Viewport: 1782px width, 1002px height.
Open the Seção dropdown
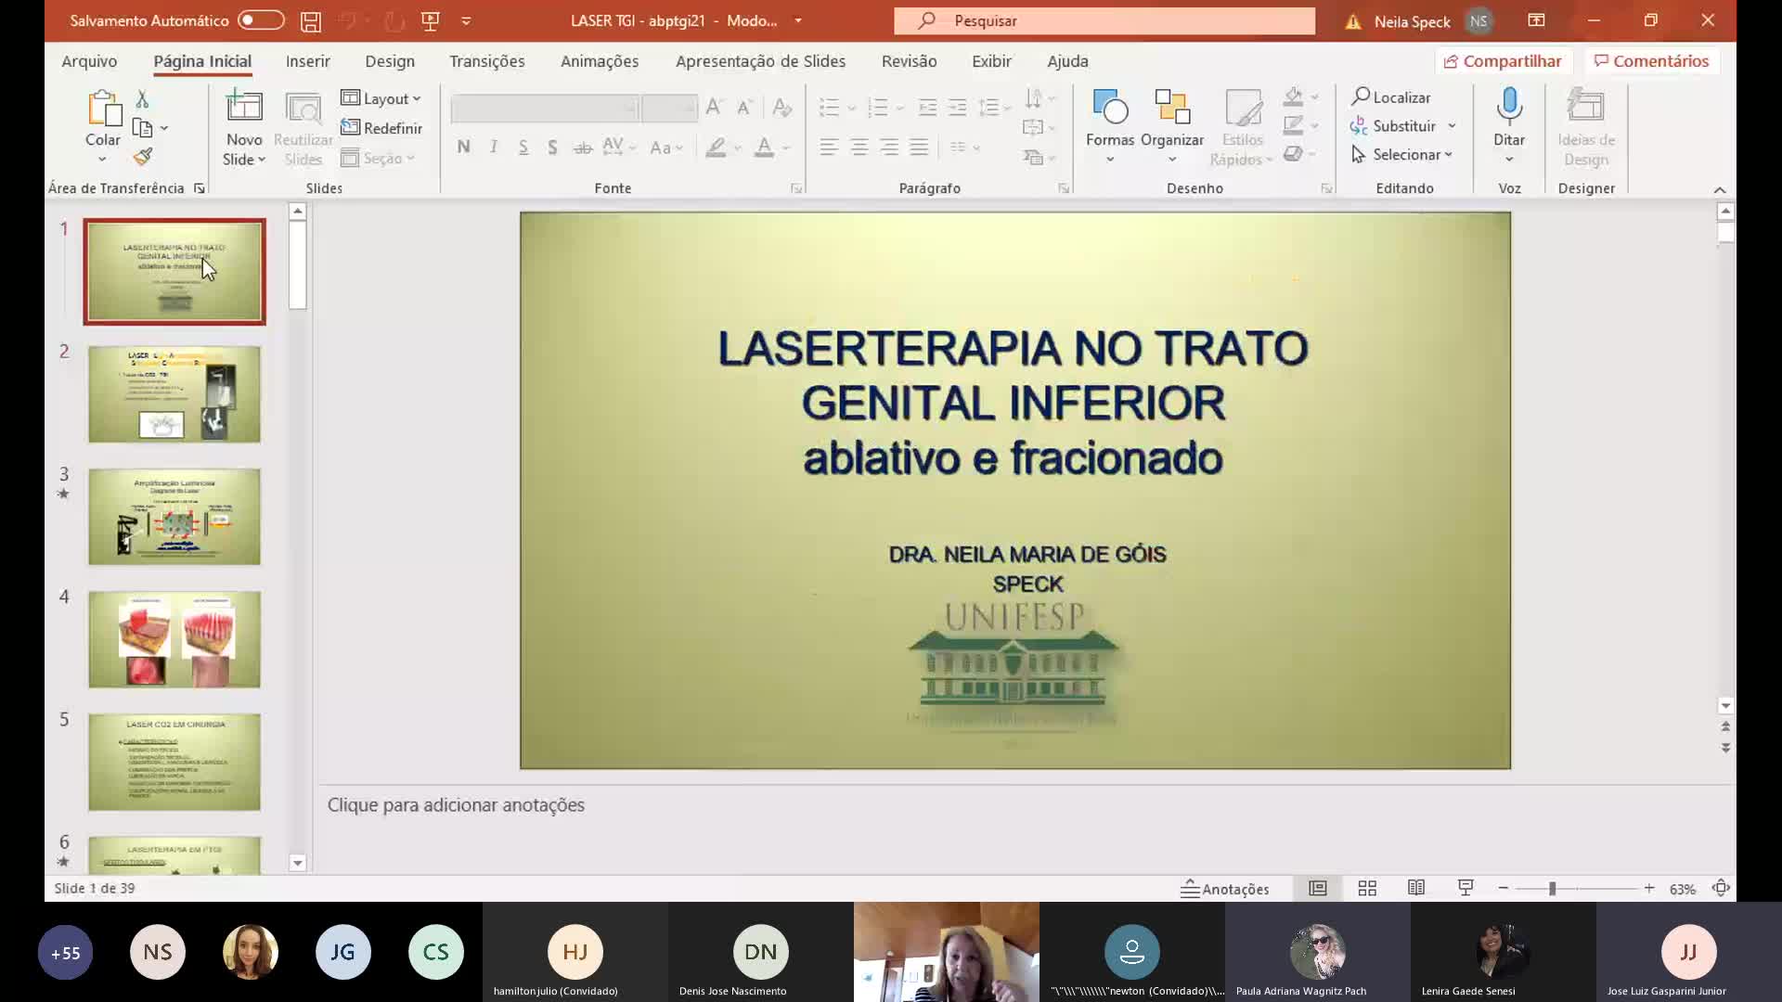pyautogui.click(x=378, y=159)
